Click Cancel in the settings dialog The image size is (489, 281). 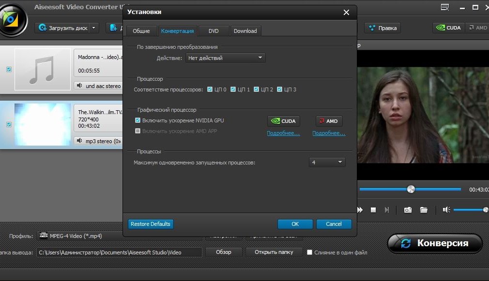click(334, 224)
